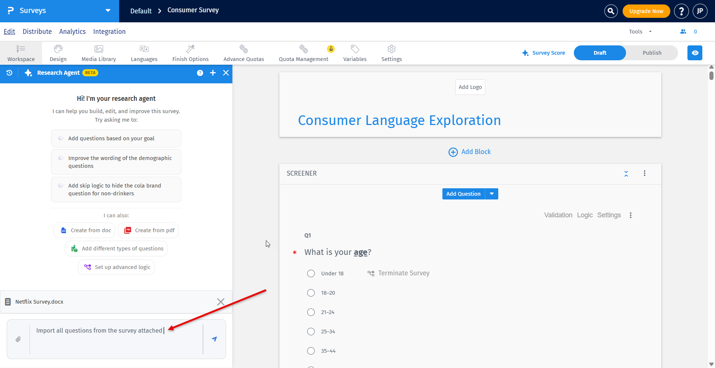
Task: Open Media Library
Action: pyautogui.click(x=99, y=53)
